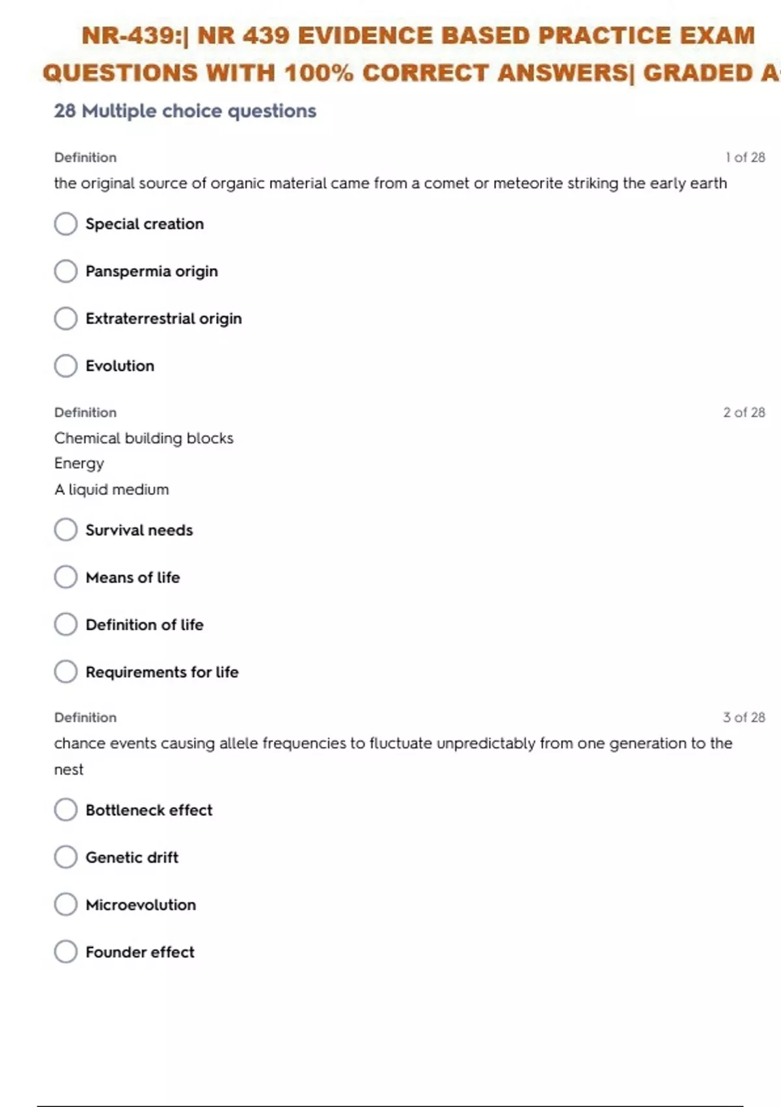Choose Definition of life radio button
781x1107 pixels.
click(x=66, y=624)
